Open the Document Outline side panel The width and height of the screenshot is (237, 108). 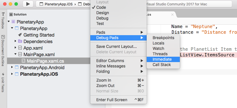[3, 50]
